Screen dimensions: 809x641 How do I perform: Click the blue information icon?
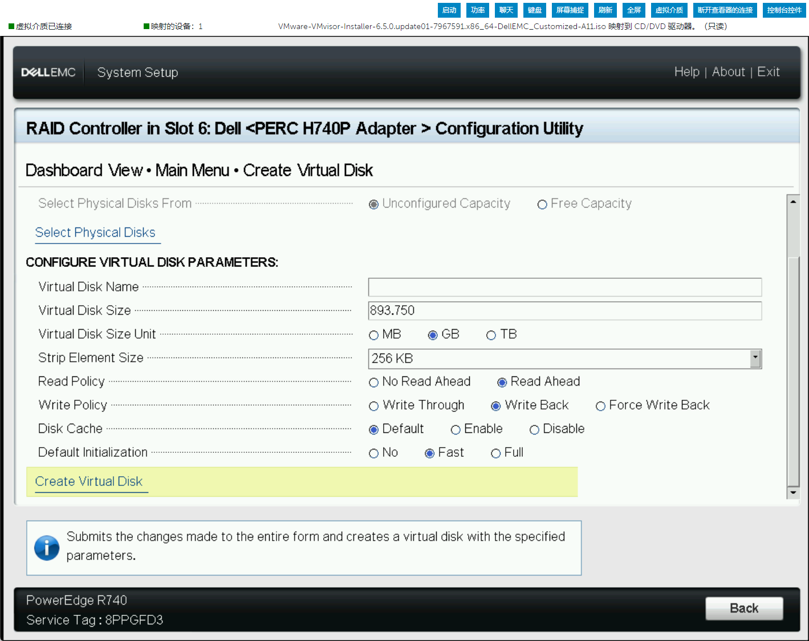click(47, 548)
